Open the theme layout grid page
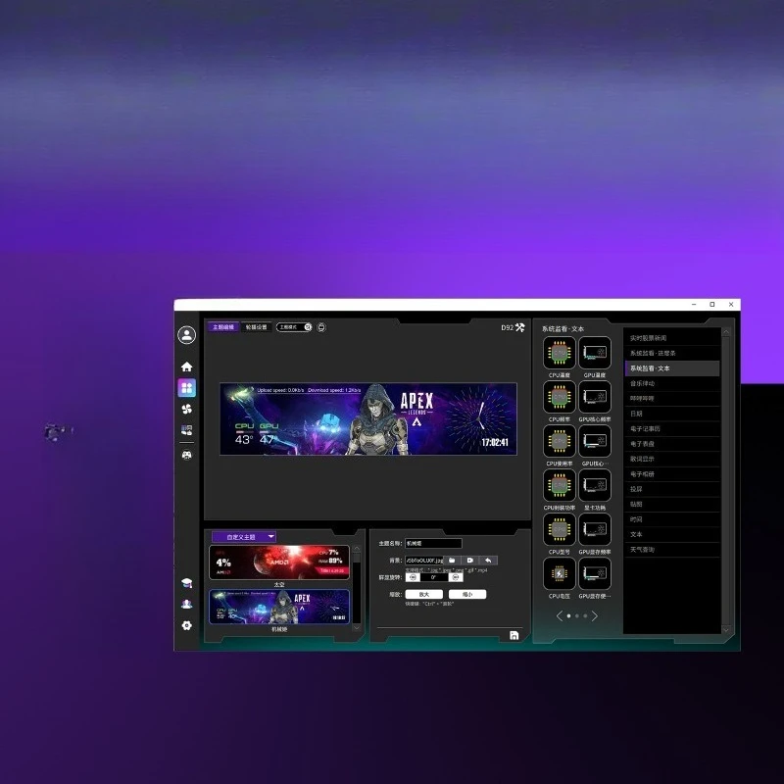Image resolution: width=784 pixels, height=784 pixels. pyautogui.click(x=186, y=387)
